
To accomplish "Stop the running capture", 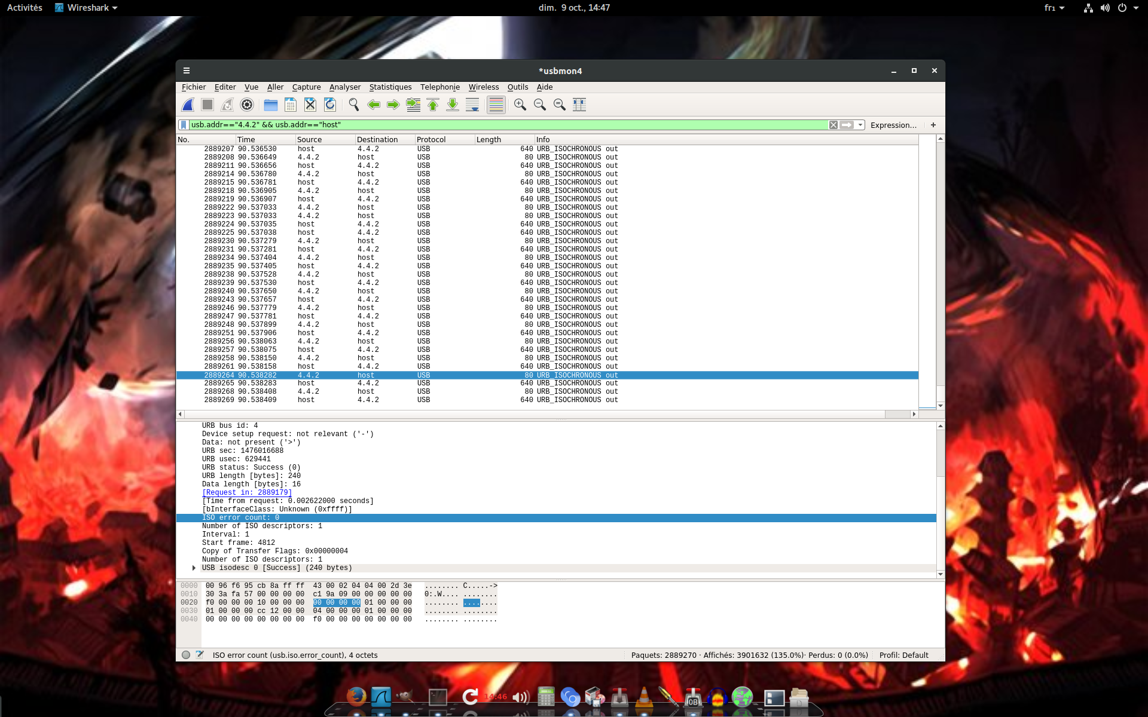I will pos(207,105).
